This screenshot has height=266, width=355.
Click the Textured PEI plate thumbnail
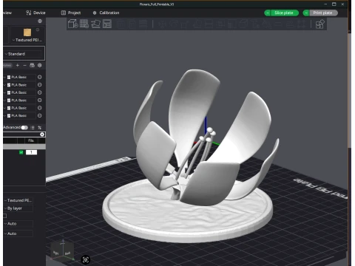click(x=27, y=33)
